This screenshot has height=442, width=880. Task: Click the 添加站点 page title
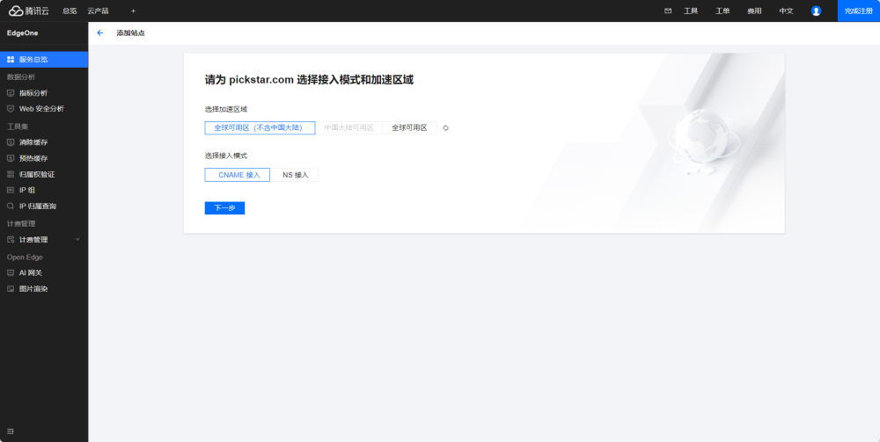click(131, 33)
